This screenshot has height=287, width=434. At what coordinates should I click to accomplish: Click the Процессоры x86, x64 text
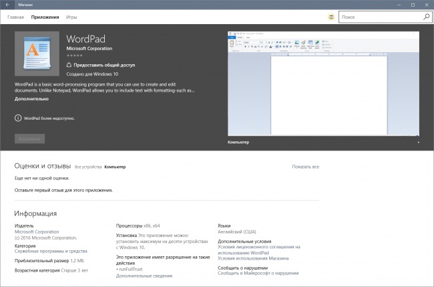138,225
